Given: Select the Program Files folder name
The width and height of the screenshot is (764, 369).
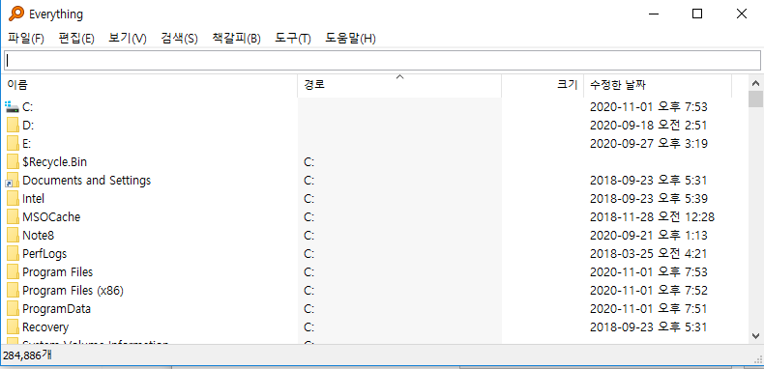Looking at the screenshot, I should click(x=57, y=271).
